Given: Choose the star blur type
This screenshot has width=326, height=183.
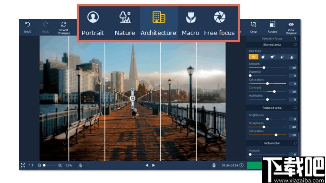Looking at the screenshot, I should click(x=282, y=57).
